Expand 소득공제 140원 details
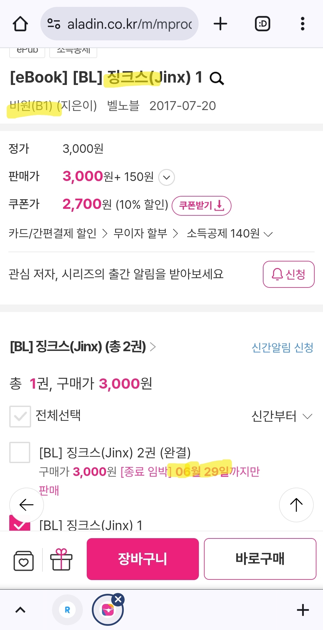 click(x=230, y=234)
